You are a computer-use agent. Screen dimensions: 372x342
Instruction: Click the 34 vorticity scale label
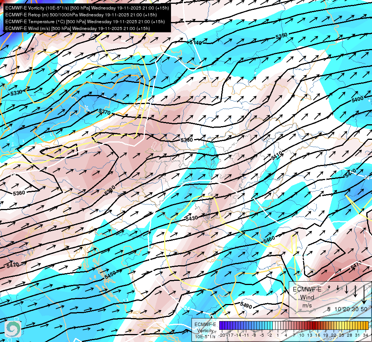pyautogui.click(x=366, y=335)
